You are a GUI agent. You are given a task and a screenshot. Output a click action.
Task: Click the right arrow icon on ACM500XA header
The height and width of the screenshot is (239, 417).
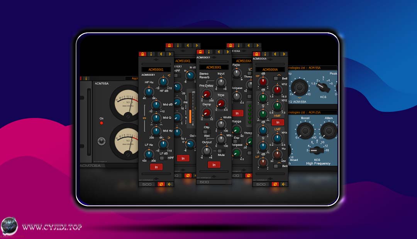283,53
